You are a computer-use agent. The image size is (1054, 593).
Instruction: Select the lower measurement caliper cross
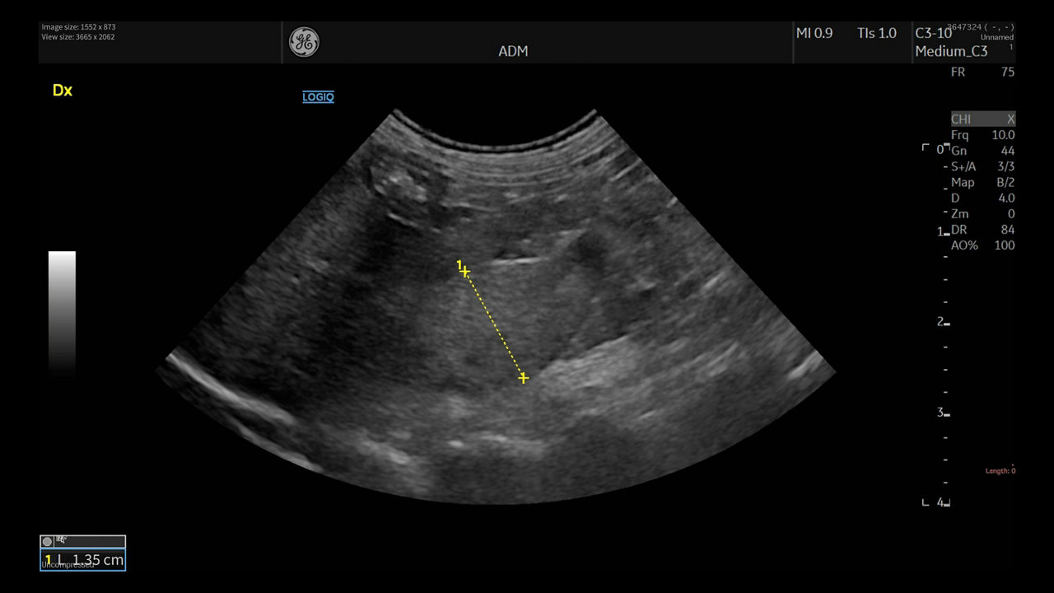pos(523,378)
